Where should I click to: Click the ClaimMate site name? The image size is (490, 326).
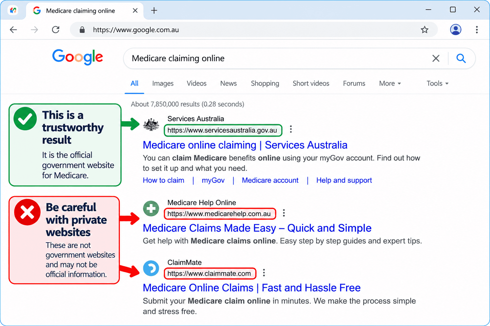tap(184, 263)
